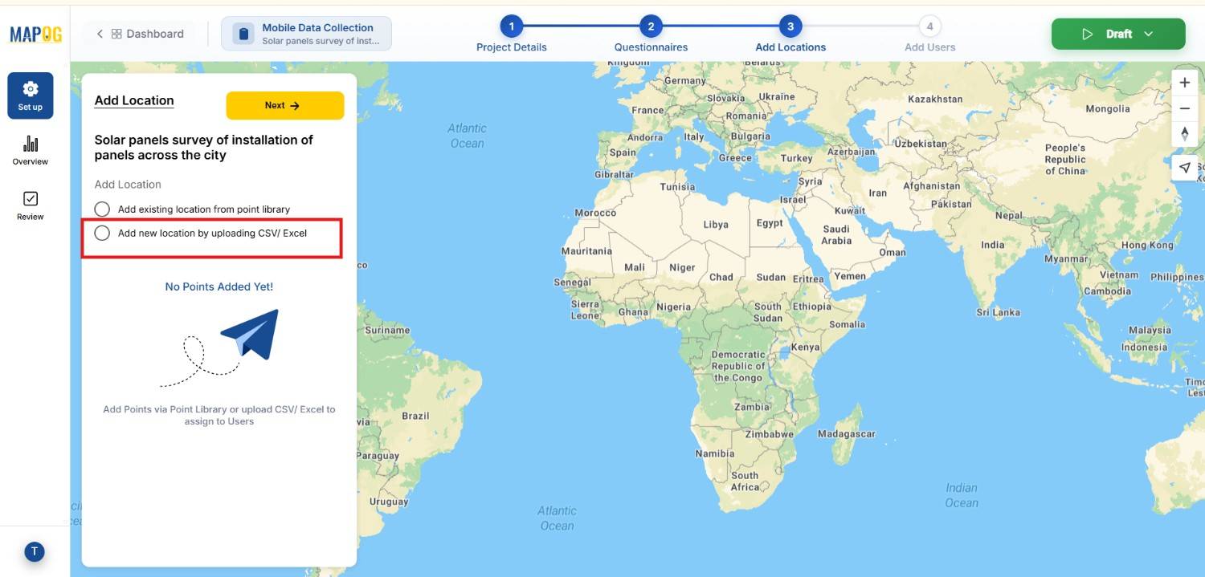
Task: Reset map bearing with the compass icon
Action: (x=1184, y=135)
